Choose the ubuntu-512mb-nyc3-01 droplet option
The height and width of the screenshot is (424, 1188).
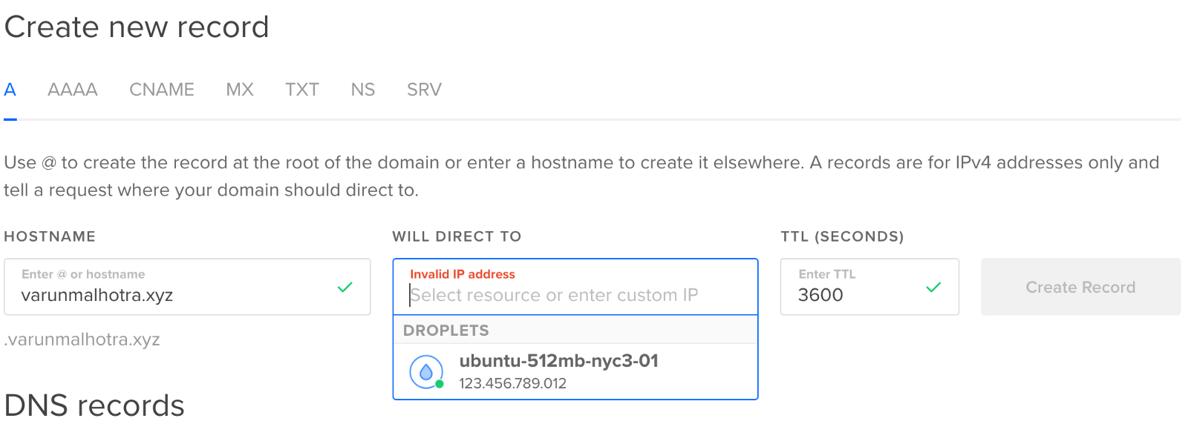[558, 361]
